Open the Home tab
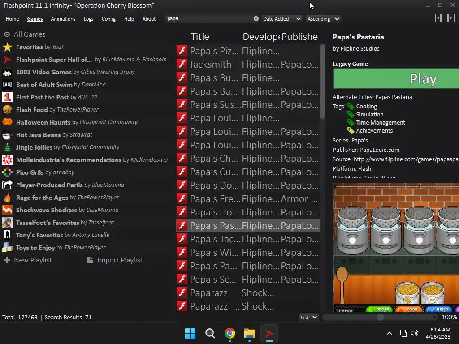 [12, 19]
